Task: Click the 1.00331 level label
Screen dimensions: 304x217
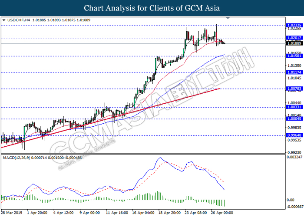Action: 294,107
